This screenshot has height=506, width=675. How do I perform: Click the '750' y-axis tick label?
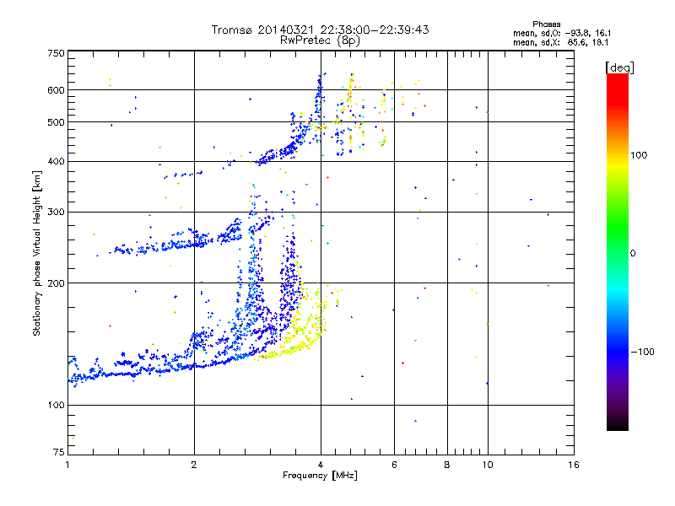coord(56,53)
